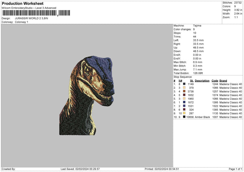Screen dimensions: 244x172
Task: Click the Machine value Tajima
Action: tap(197, 26)
